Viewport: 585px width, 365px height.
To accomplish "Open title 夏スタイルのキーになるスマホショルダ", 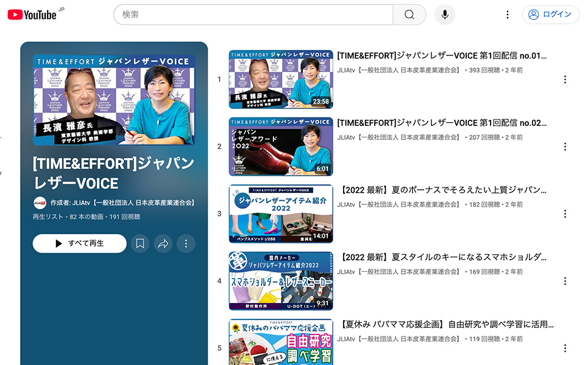I will point(442,257).
